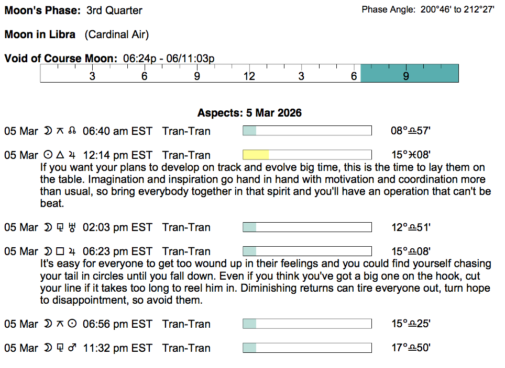The width and height of the screenshot is (505, 368).
Task: Click the "Void of Course Moon:" label
Action: 61,59
